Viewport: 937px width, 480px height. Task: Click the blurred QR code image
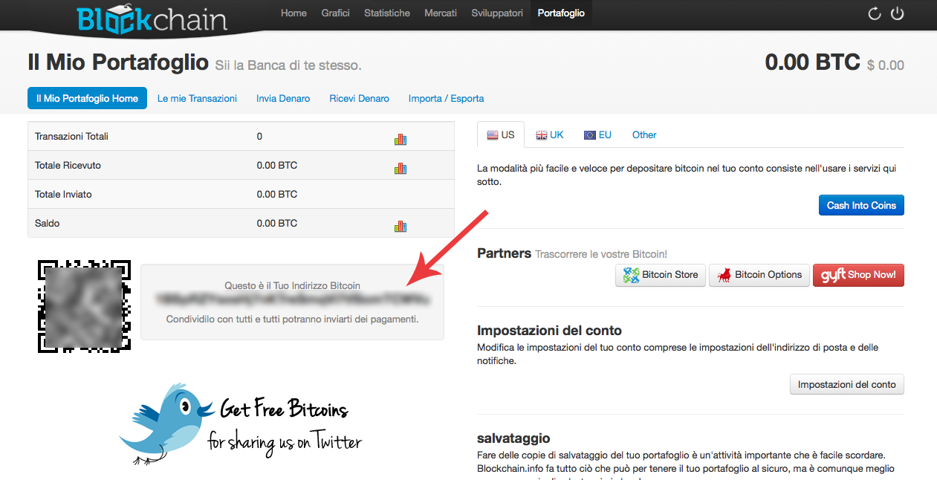(x=84, y=306)
